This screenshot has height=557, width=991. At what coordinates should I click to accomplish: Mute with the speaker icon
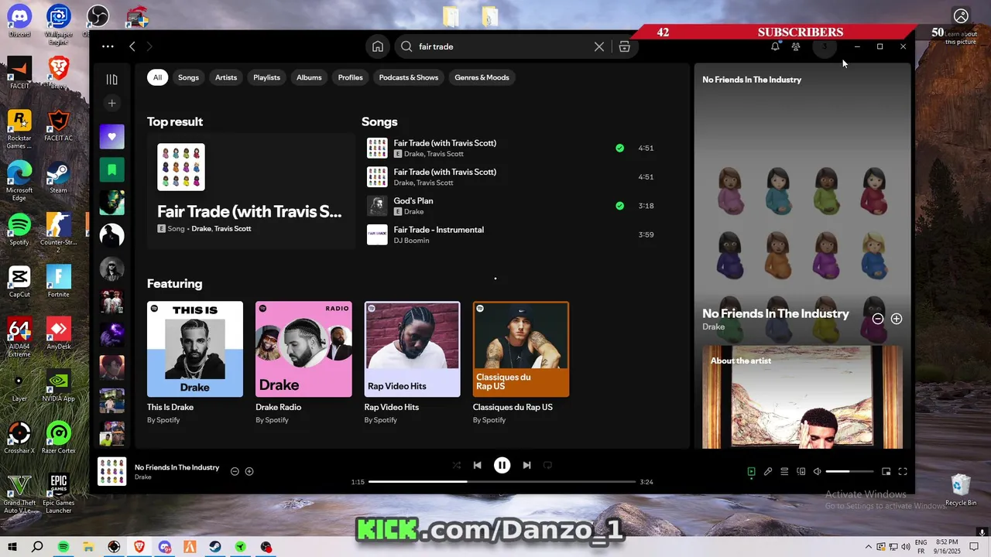coord(817,471)
